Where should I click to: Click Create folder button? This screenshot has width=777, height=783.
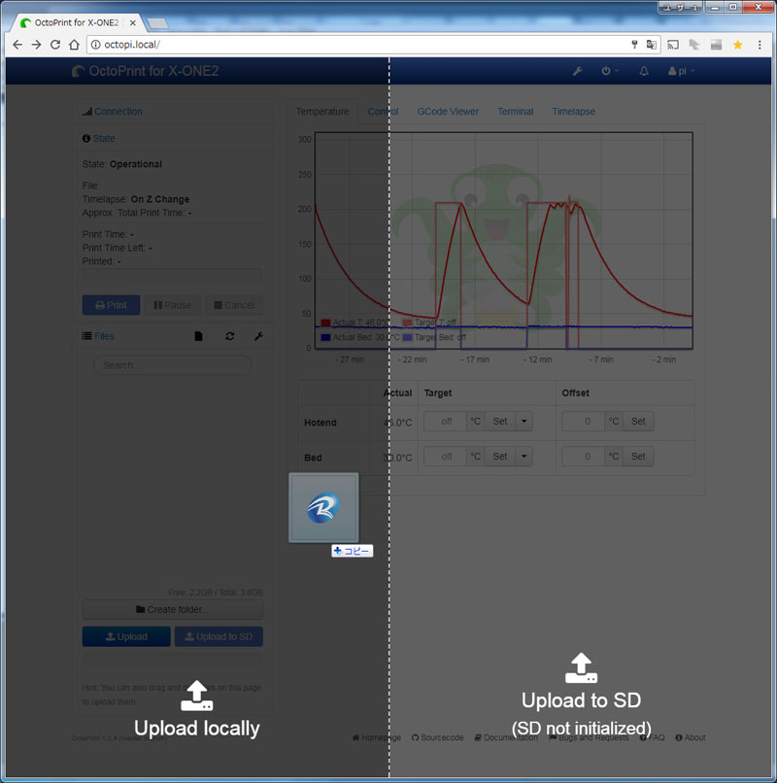[172, 610]
